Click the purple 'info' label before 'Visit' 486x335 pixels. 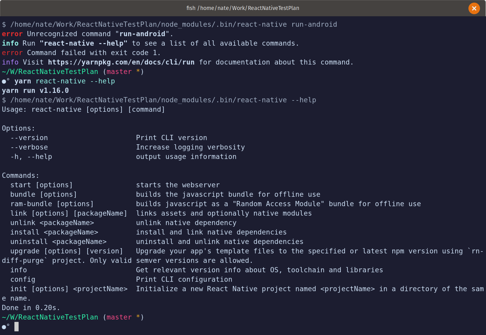coord(10,62)
